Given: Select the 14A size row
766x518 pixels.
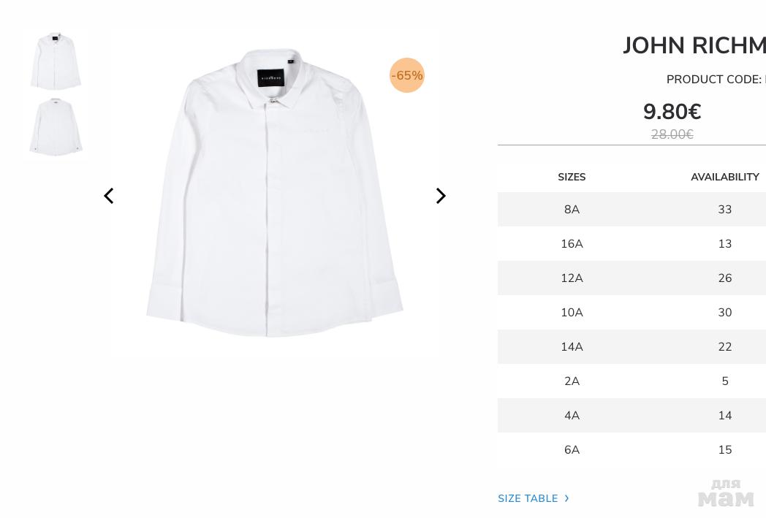Looking at the screenshot, I should click(572, 347).
